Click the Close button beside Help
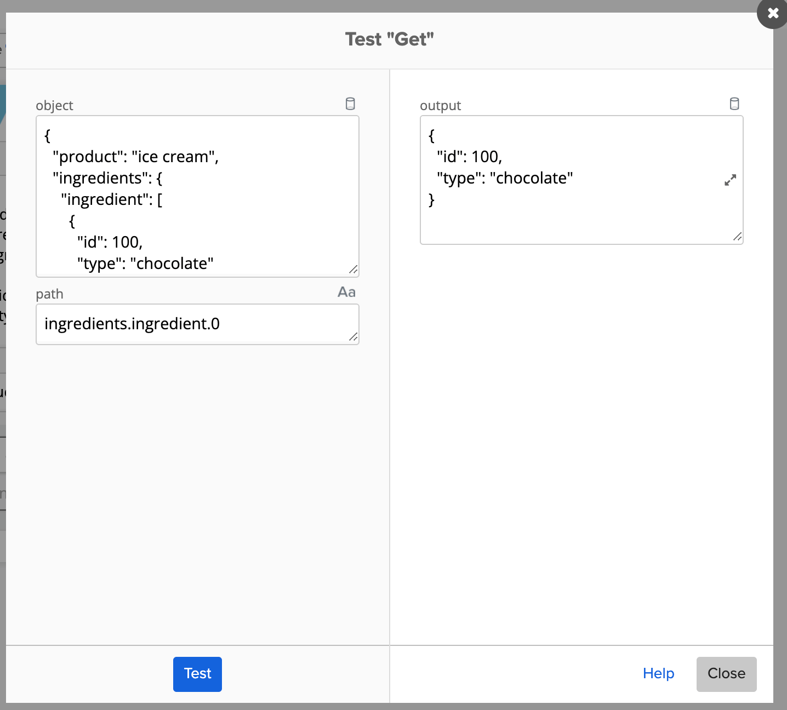Image resolution: width=787 pixels, height=710 pixels. pos(726,674)
